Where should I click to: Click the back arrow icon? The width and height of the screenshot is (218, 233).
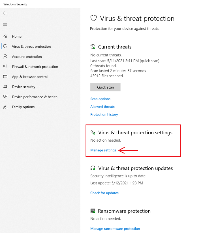pos(5,13)
